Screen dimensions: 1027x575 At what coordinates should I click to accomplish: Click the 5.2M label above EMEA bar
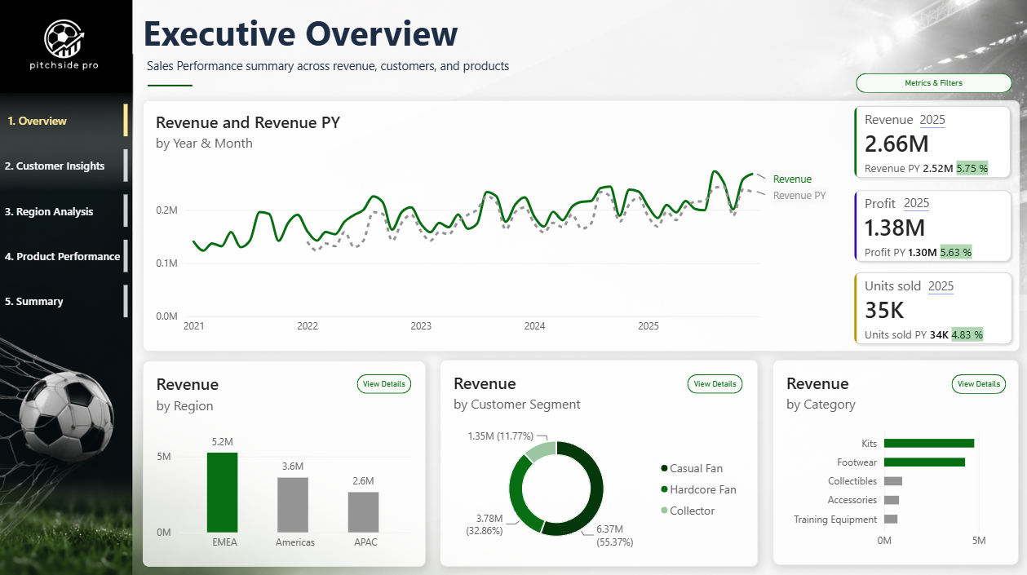click(x=222, y=442)
